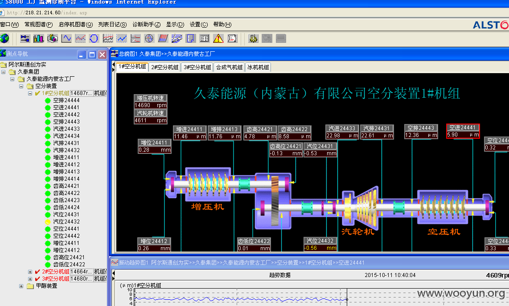Open the waveform sine curve icon

tap(66, 39)
